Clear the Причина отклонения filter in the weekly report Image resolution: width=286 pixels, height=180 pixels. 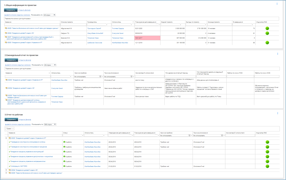pos(131,77)
